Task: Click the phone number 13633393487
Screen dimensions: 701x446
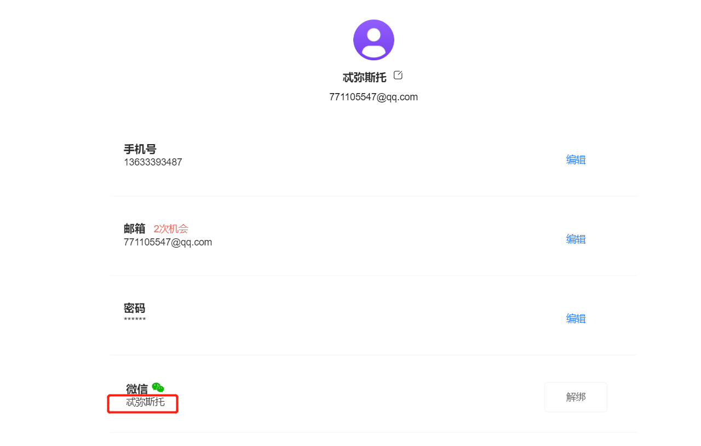Action: (153, 162)
